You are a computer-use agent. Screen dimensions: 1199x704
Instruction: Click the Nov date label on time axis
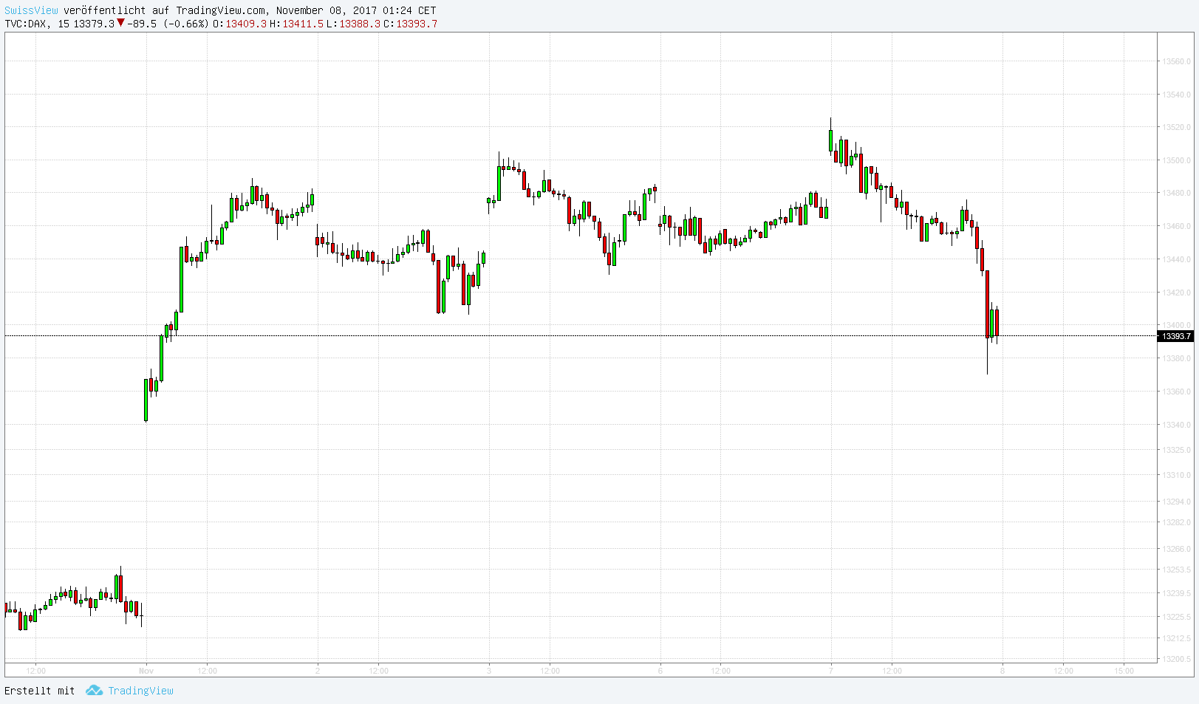click(146, 671)
